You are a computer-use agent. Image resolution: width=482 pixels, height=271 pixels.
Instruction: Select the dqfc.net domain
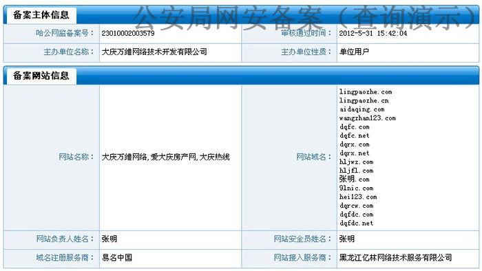pyautogui.click(x=355, y=135)
